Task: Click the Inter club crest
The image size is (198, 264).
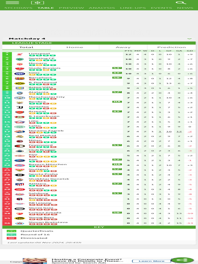Action: pos(20,74)
